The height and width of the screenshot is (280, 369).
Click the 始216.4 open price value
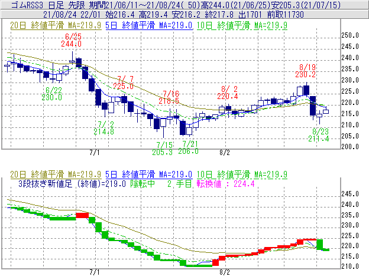pos(120,15)
